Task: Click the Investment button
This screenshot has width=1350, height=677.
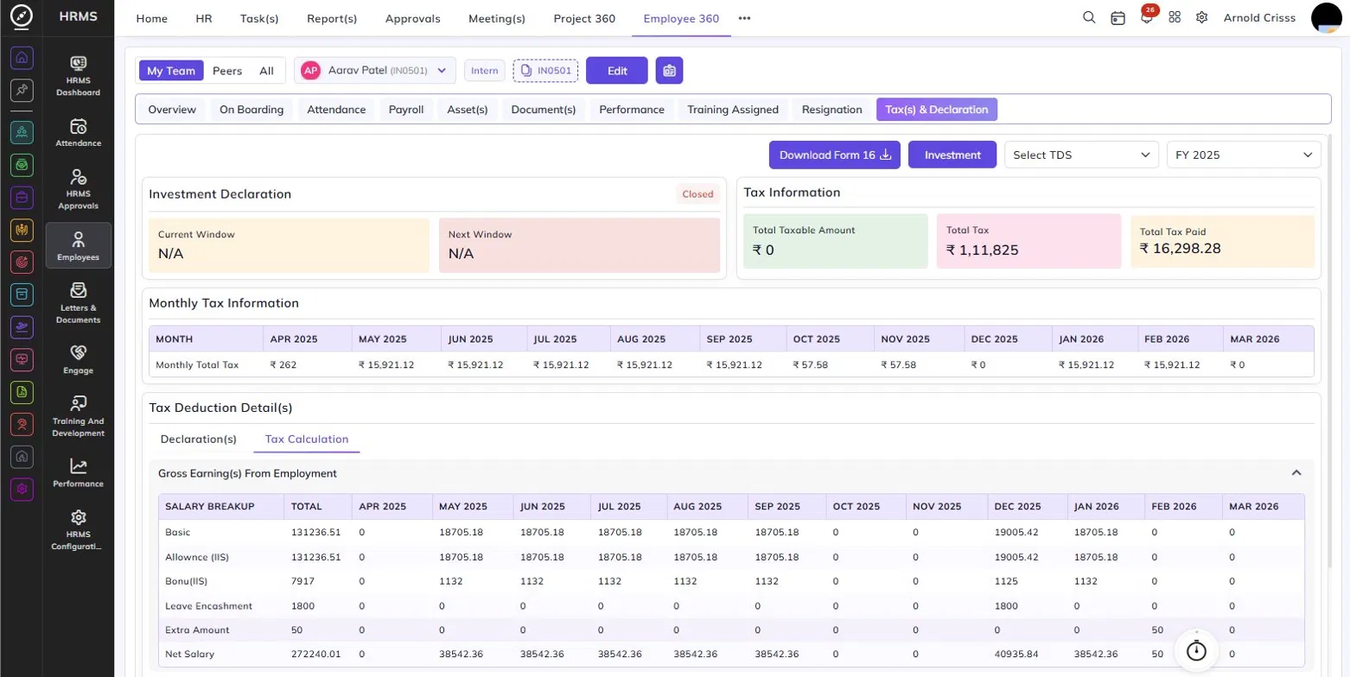Action: (x=952, y=155)
